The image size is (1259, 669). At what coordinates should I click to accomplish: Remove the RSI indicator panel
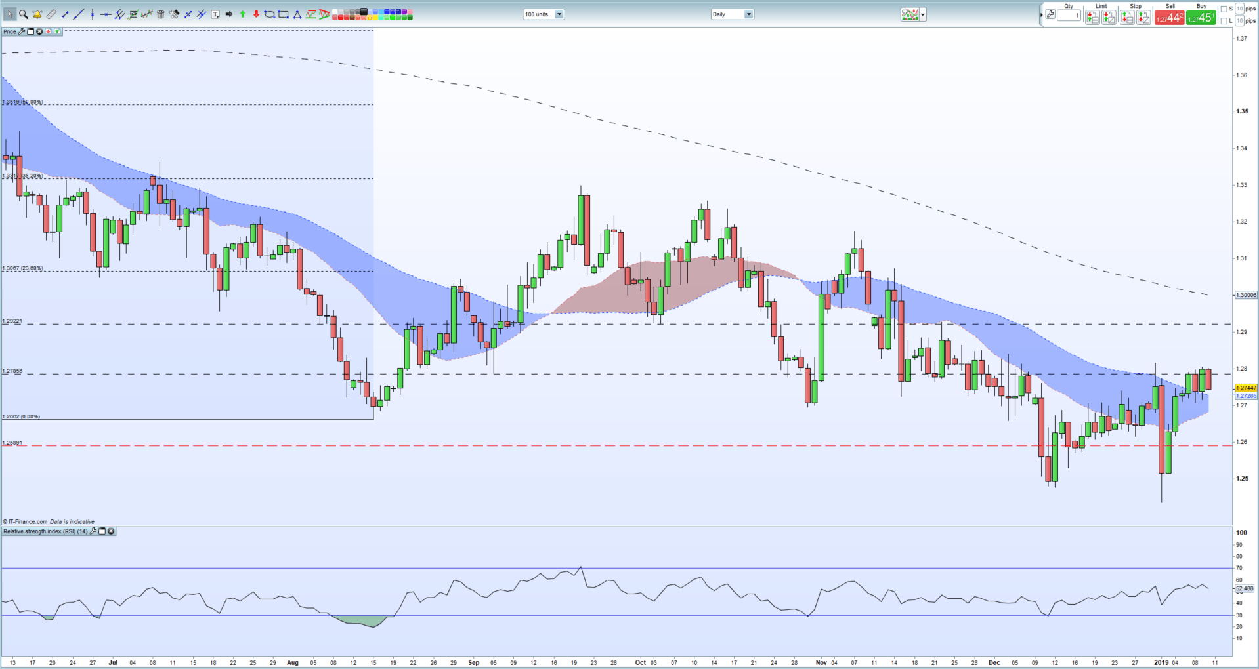(111, 531)
